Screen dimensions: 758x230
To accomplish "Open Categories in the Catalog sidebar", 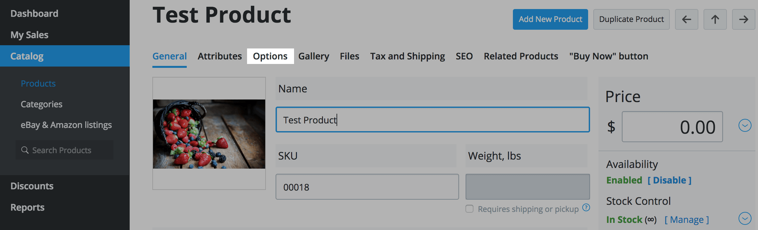I will point(41,104).
